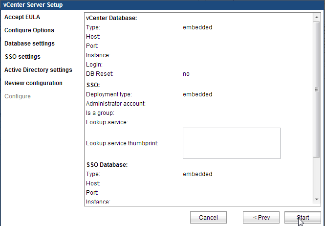The height and width of the screenshot is (226, 325).
Task: Click inside the Lookup service thumbprint box
Action: 231,143
